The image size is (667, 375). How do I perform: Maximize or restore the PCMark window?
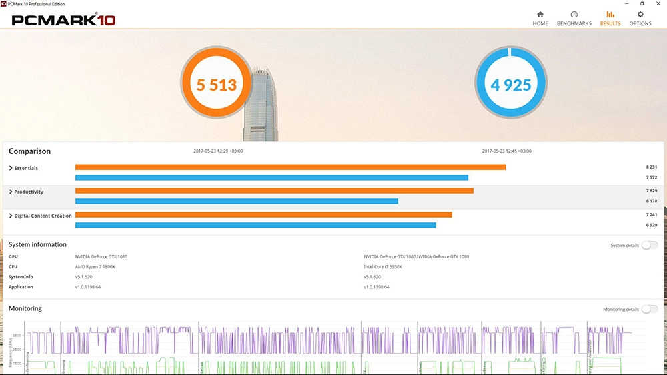coord(642,4)
